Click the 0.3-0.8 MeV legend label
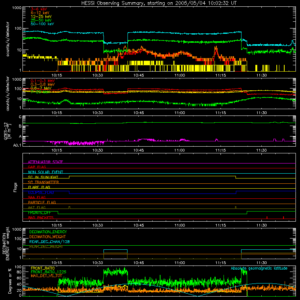The image size is (300, 300). pyautogui.click(x=43, y=84)
